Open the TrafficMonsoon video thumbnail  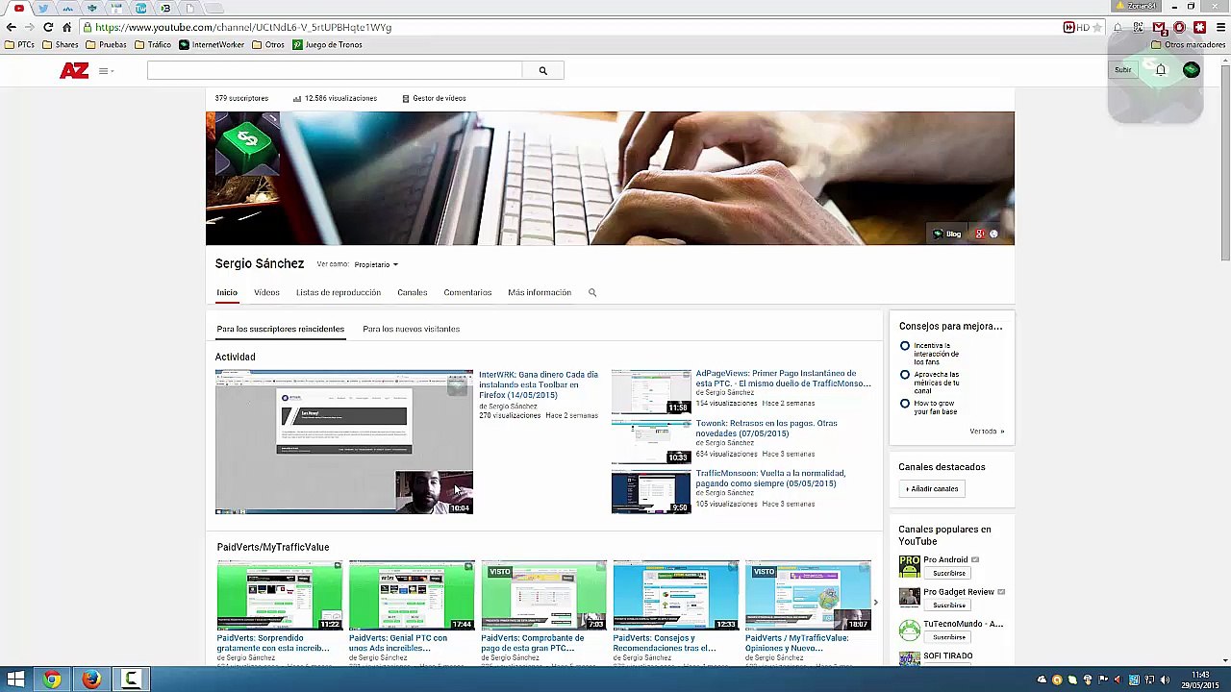(651, 492)
